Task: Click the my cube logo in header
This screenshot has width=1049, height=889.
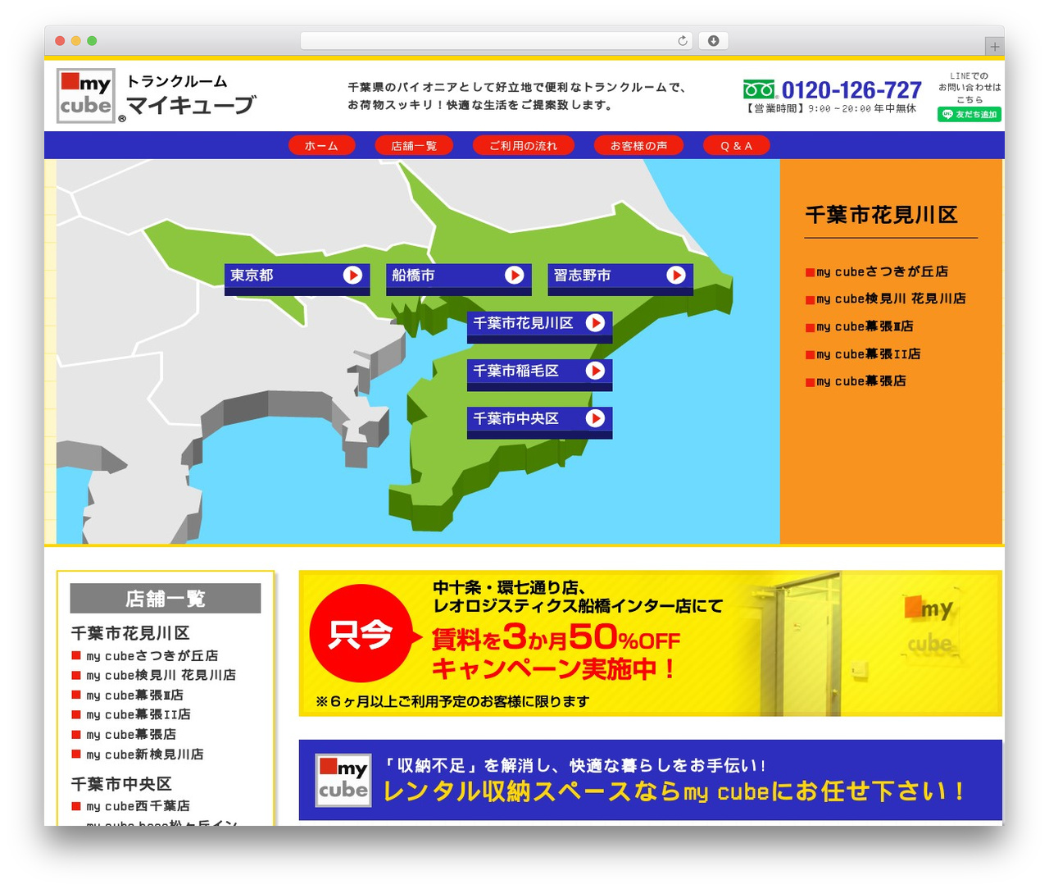Action: coord(86,96)
